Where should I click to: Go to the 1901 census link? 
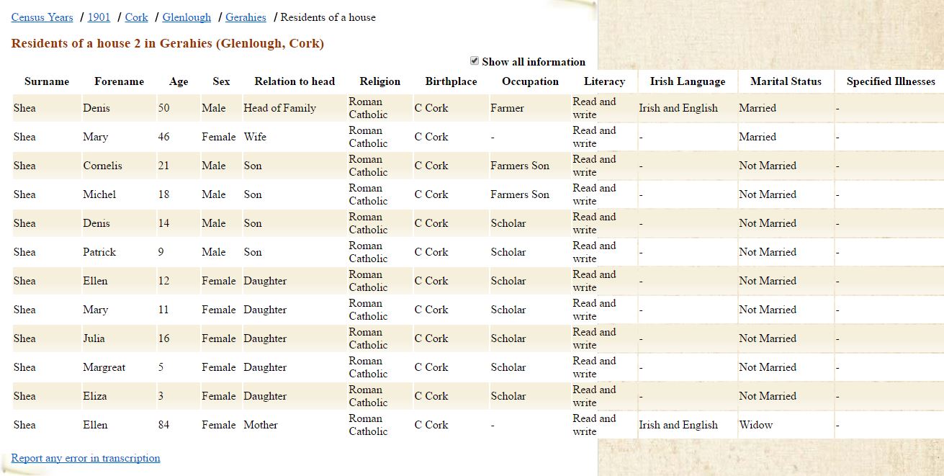(x=99, y=17)
